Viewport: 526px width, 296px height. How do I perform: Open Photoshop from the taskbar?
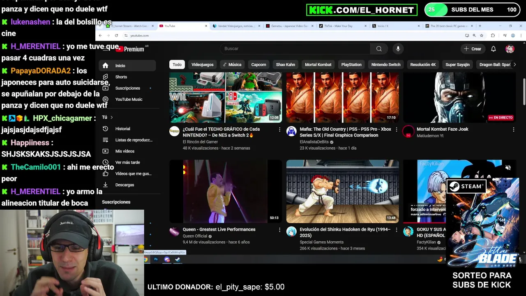tap(156, 259)
